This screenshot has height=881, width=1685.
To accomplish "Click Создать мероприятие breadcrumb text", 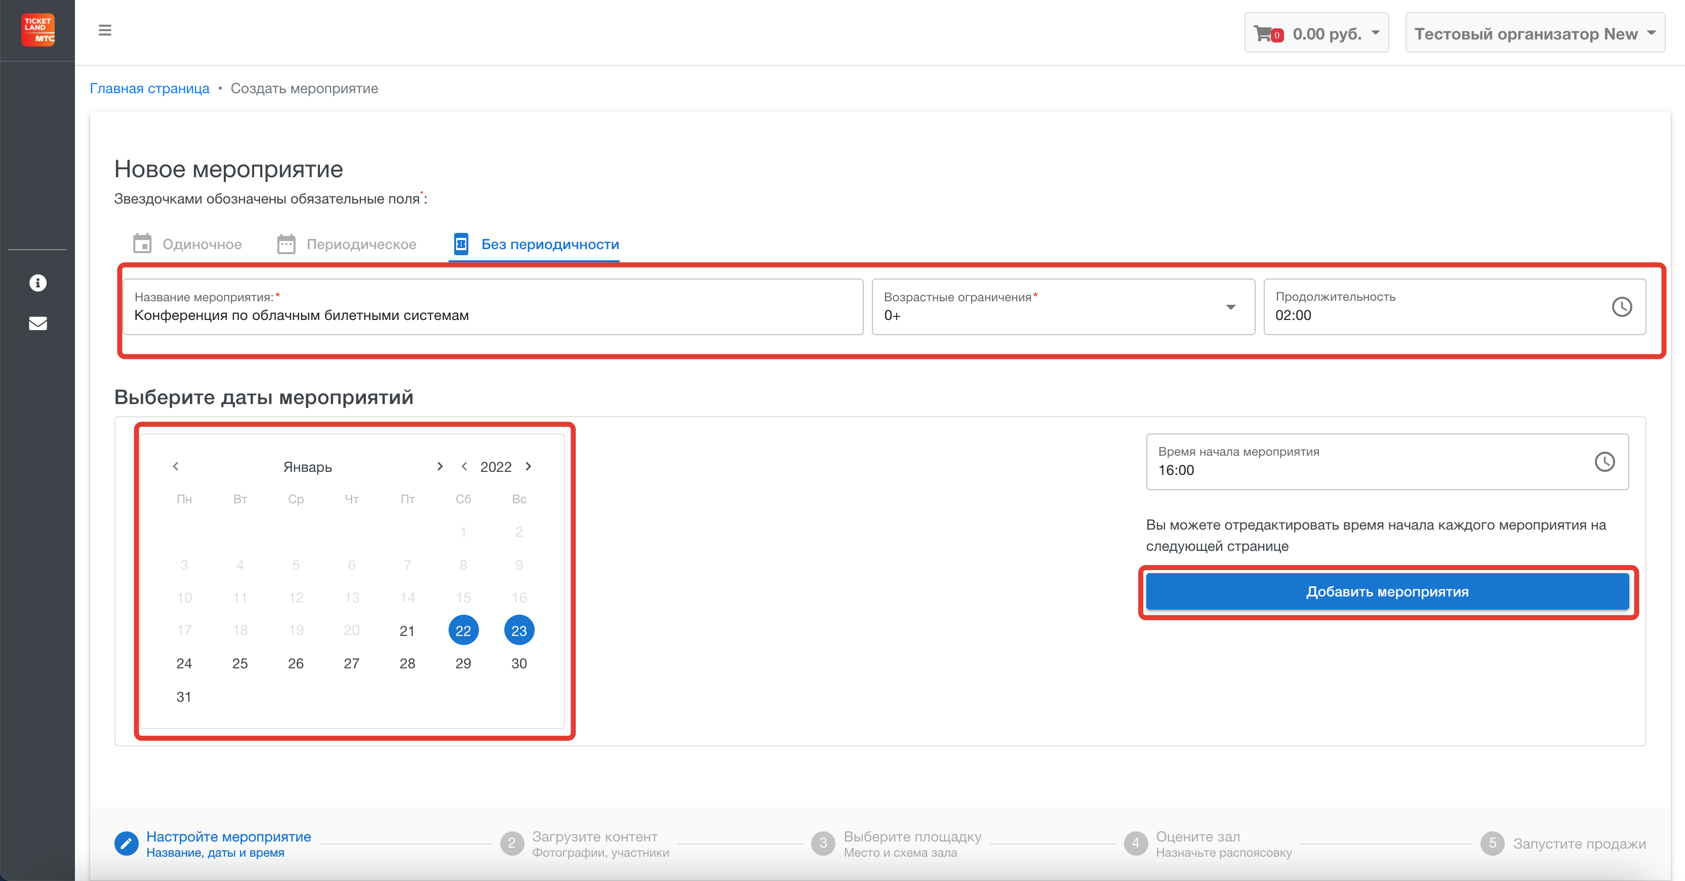I will click(304, 88).
